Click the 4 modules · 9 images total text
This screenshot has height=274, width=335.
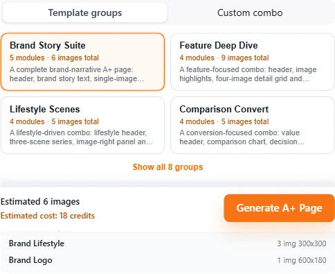[x=224, y=58]
